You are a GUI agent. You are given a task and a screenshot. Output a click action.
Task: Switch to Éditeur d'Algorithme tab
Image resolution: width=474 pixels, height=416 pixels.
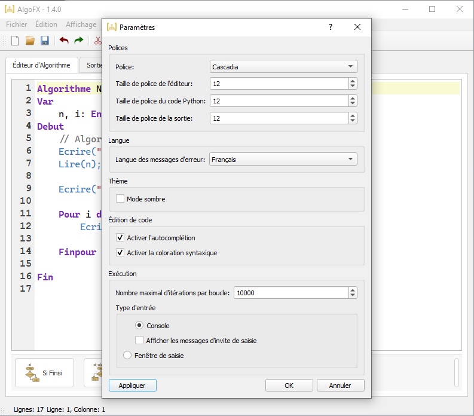pos(41,65)
